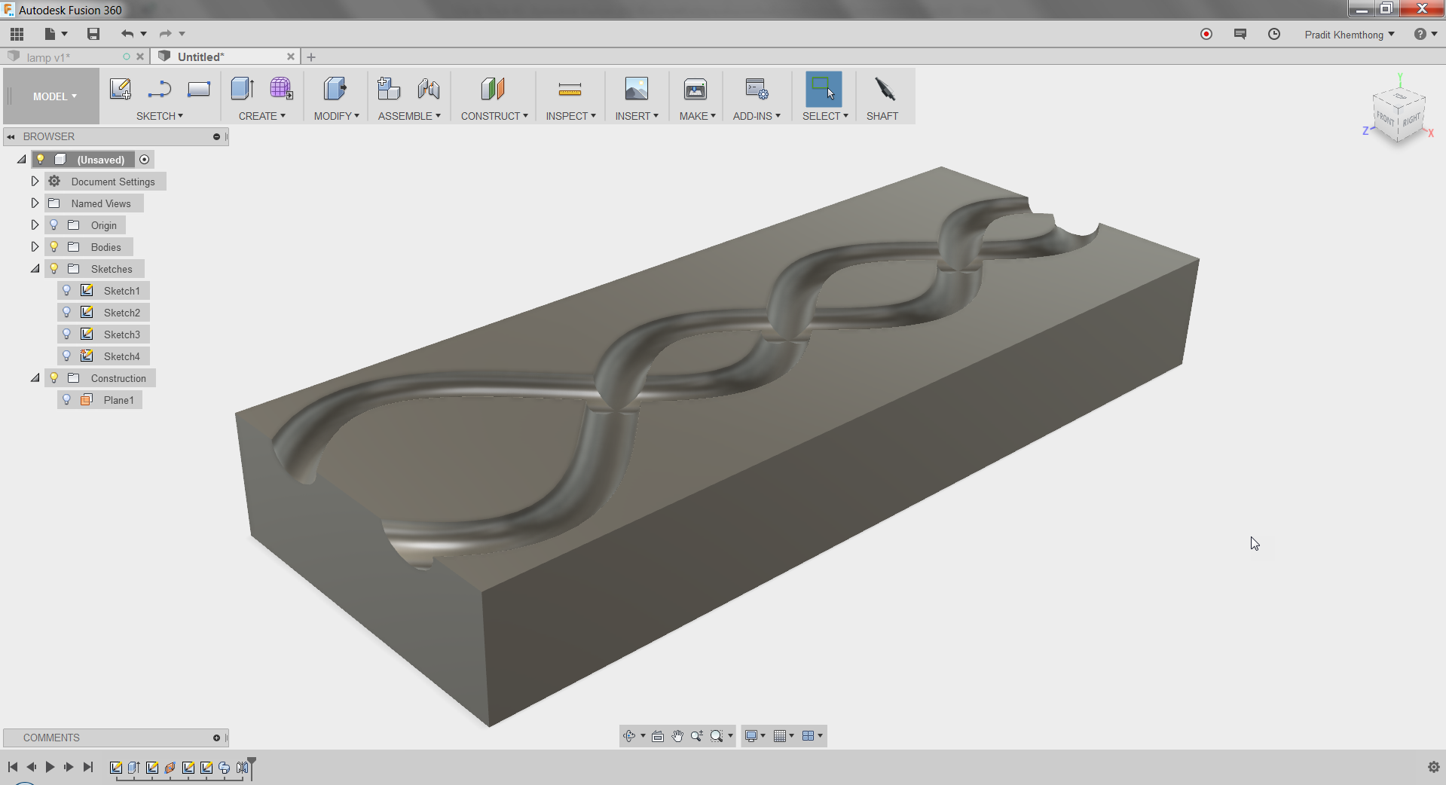Open the Display Settings dropdown arrow
The image size is (1446, 785).
pyautogui.click(x=763, y=736)
